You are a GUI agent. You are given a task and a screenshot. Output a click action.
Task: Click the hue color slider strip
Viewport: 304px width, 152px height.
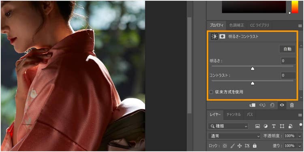tap(295, 7)
